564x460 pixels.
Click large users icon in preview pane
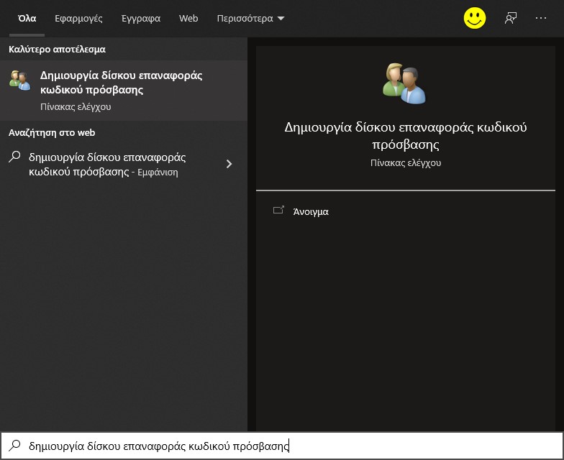click(404, 83)
